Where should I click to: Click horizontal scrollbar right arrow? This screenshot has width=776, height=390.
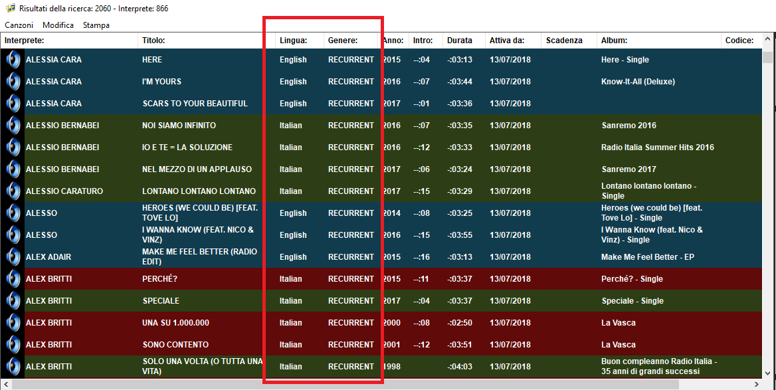(757, 384)
